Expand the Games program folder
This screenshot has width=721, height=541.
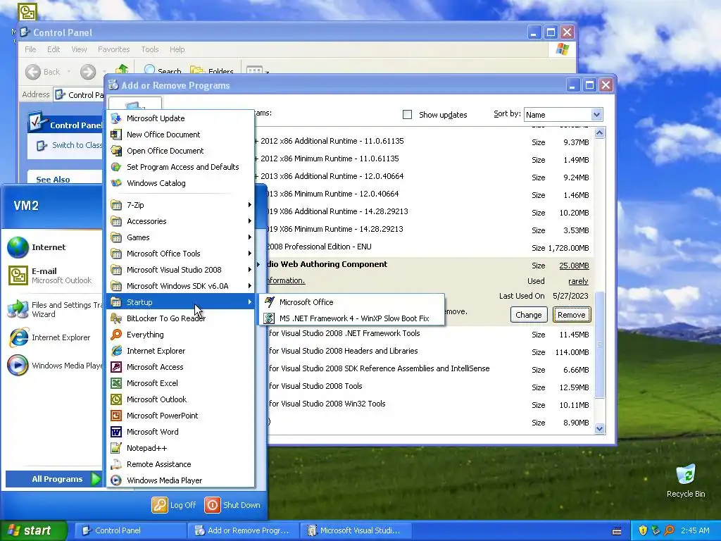180,237
